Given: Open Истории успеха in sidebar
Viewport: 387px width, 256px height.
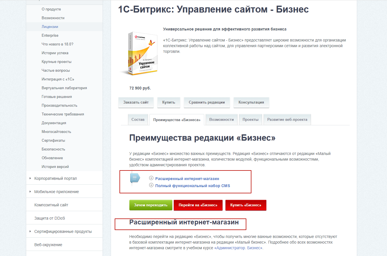Looking at the screenshot, I should [55, 53].
